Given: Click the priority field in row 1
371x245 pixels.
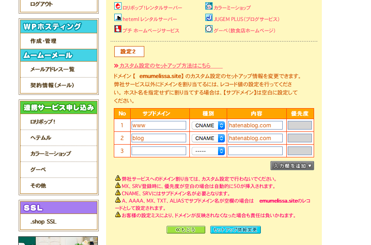Looking at the screenshot, I should (x=300, y=125).
